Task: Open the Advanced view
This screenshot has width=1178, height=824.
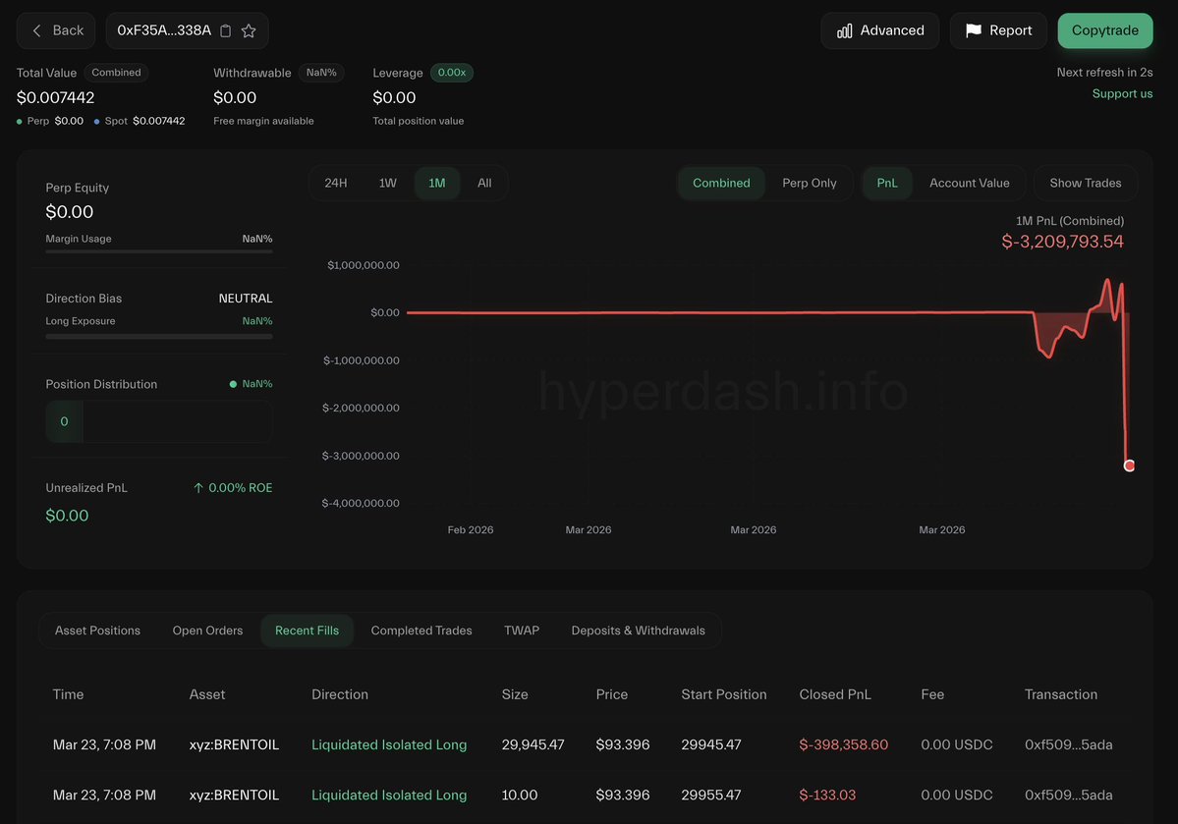Action: (x=879, y=30)
